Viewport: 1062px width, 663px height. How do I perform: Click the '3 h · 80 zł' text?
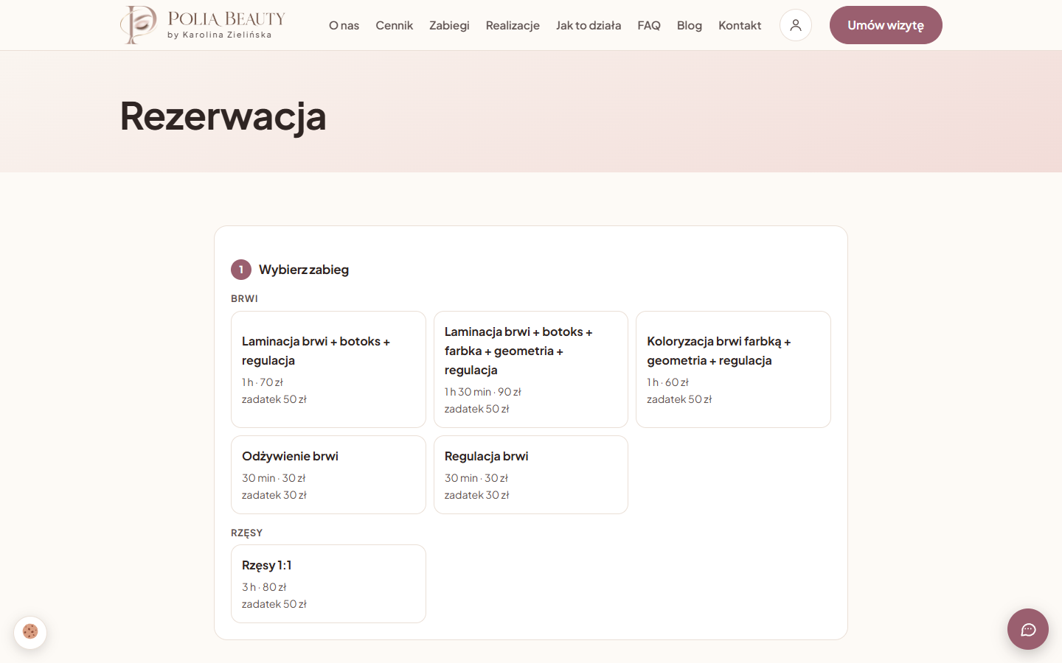point(264,587)
